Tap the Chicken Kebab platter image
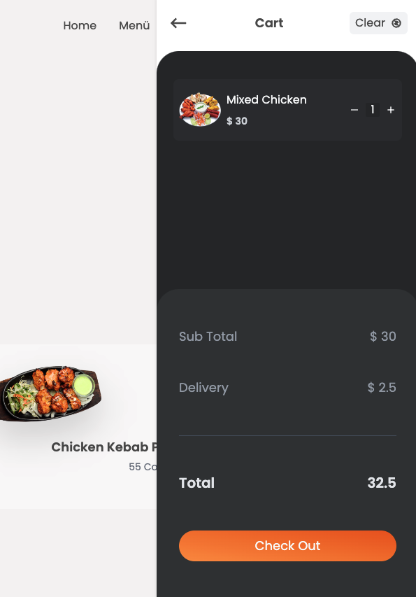Image resolution: width=416 pixels, height=597 pixels. (50, 394)
